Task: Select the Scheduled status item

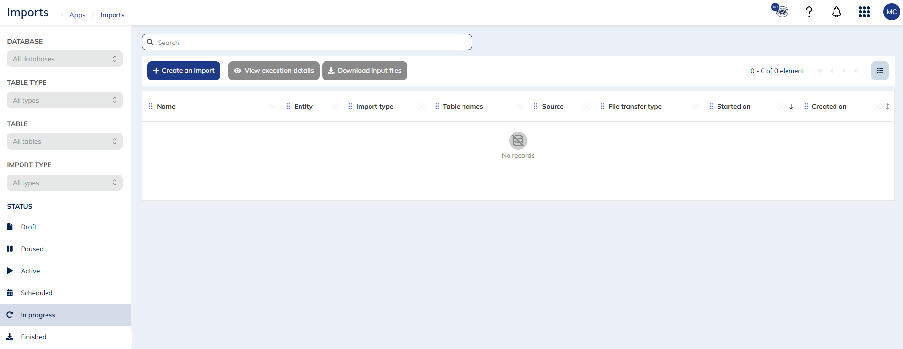Action: point(36,293)
